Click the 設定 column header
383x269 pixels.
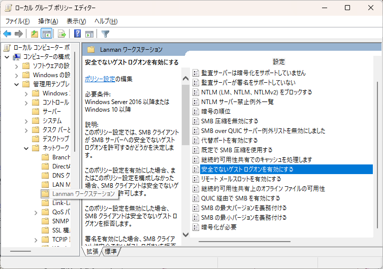[x=279, y=61]
